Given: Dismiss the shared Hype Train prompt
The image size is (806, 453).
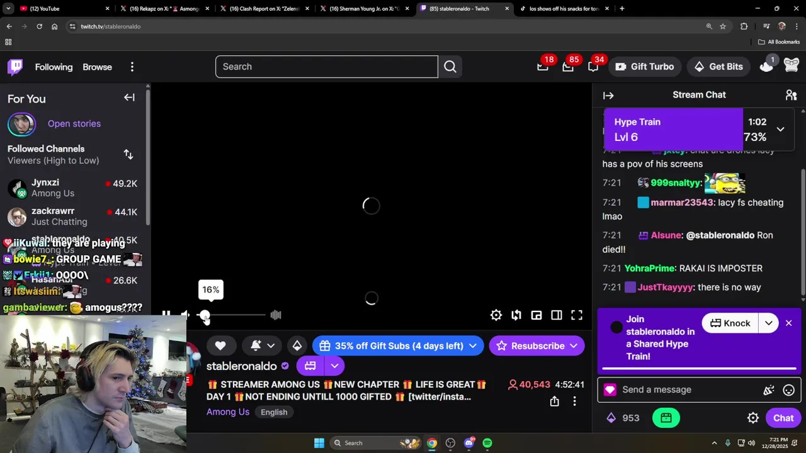Looking at the screenshot, I should [x=788, y=323].
